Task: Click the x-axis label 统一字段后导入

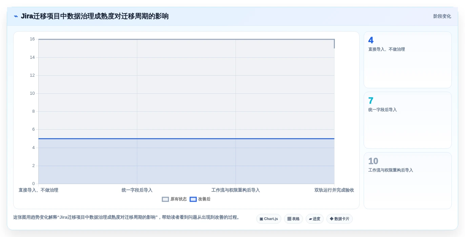Action: pos(137,190)
